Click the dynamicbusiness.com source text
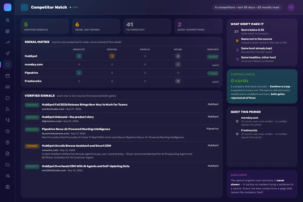303x202 pixels. tap(56, 134)
